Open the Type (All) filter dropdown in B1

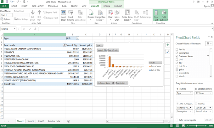pyautogui.click(x=77, y=38)
